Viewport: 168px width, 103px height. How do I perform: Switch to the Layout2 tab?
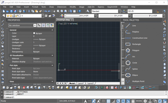click(90, 83)
